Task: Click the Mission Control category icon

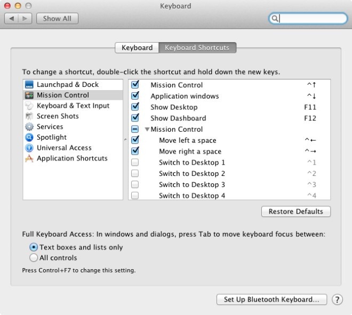Action: (29, 95)
